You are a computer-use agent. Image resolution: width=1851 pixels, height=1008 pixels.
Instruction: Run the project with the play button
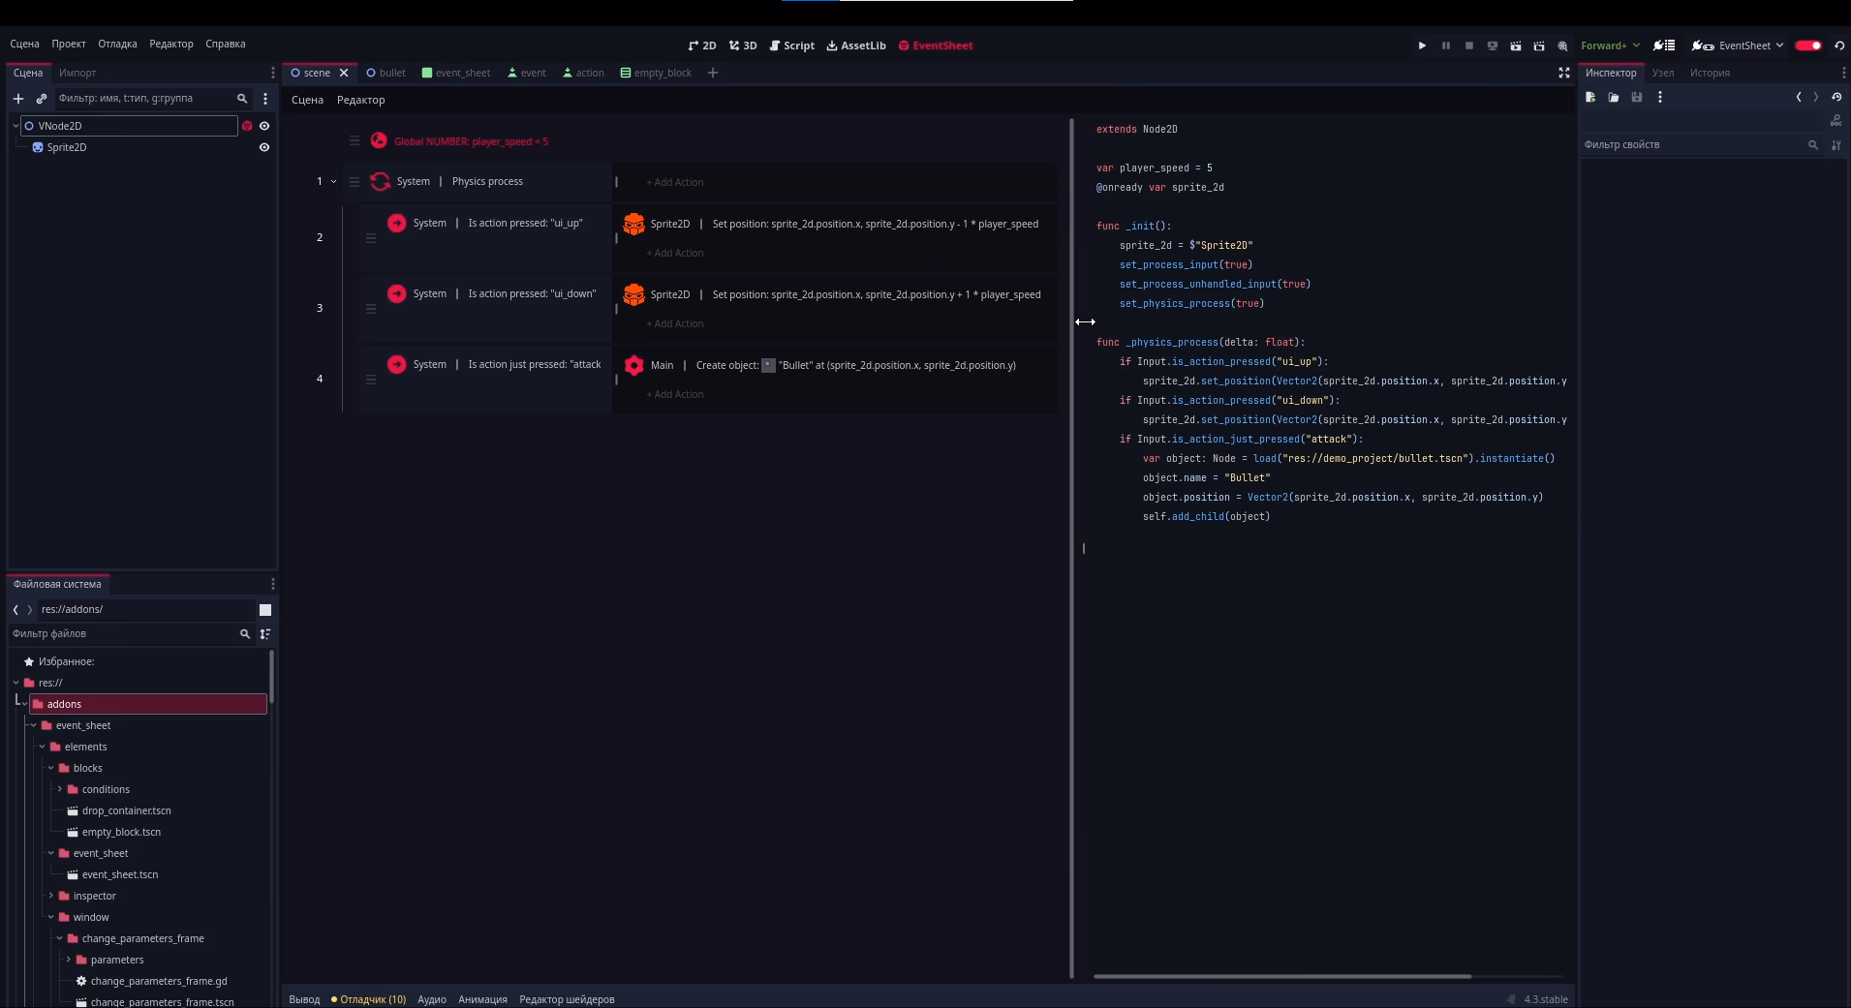click(1422, 46)
